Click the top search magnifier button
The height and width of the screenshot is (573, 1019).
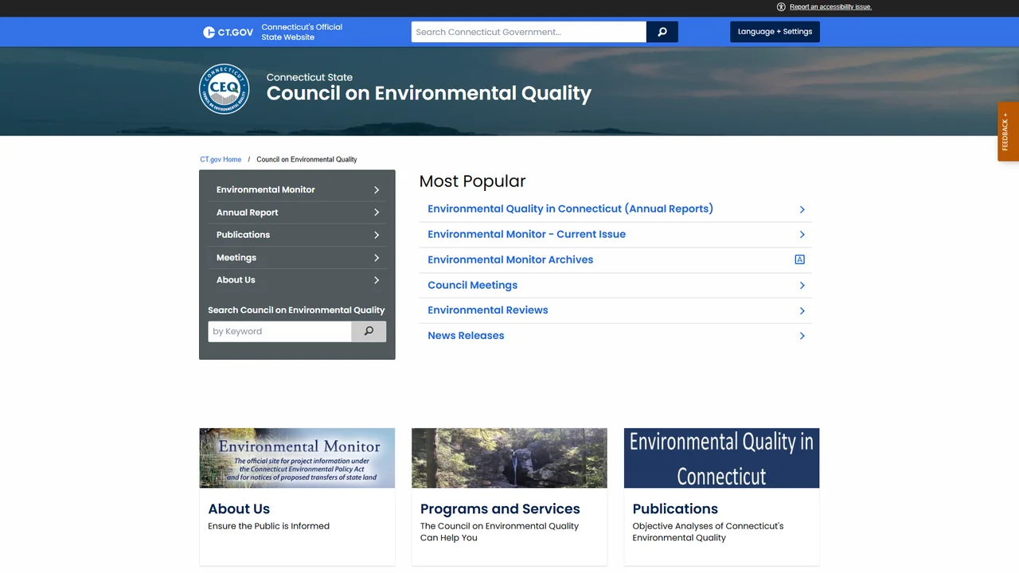click(662, 32)
